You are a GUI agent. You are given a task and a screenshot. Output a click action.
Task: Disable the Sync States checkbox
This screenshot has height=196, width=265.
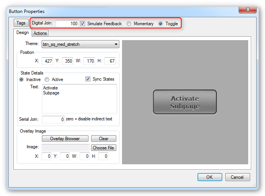pyautogui.click(x=88, y=79)
